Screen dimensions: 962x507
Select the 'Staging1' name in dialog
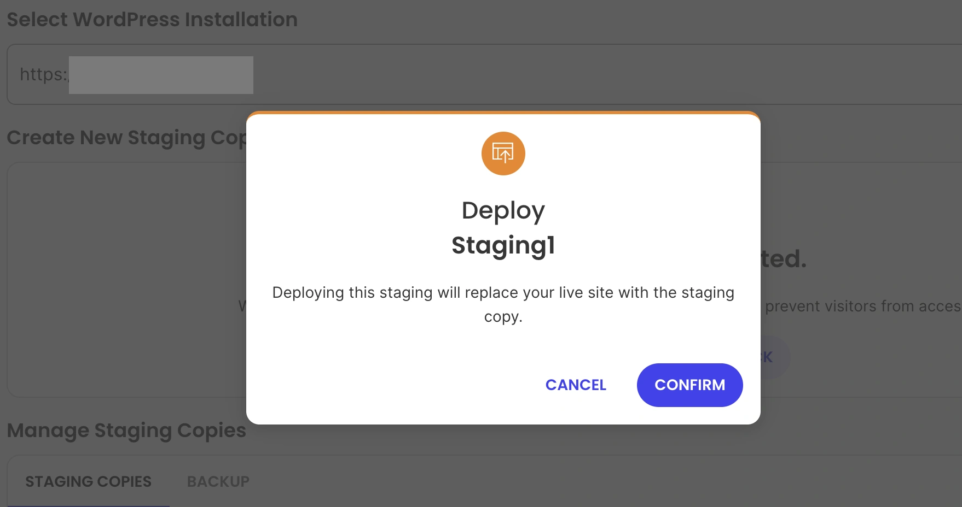pyautogui.click(x=503, y=245)
